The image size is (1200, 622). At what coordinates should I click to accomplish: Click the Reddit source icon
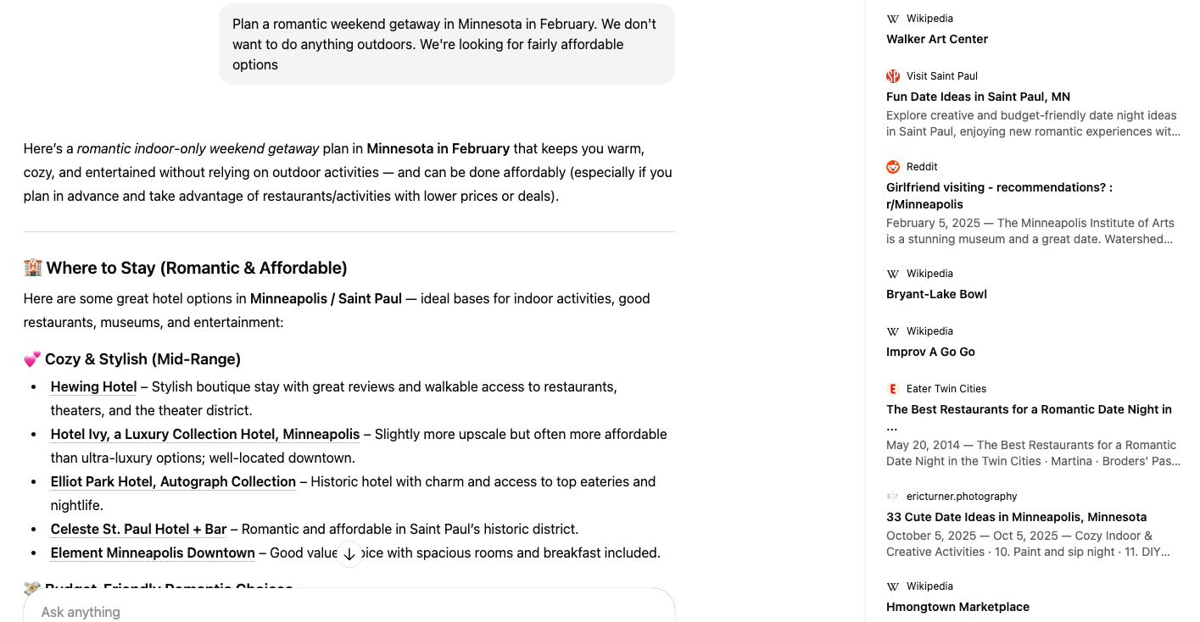tap(893, 167)
